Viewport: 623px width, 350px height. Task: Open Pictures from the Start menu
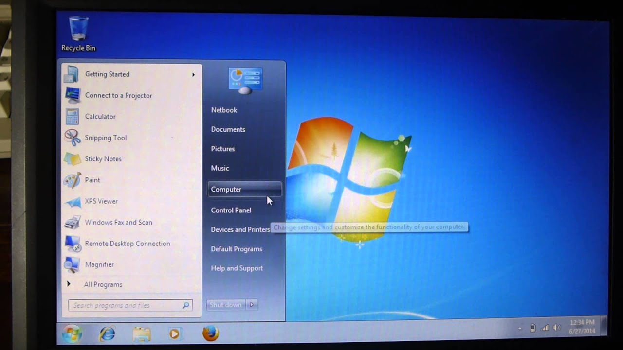coord(222,149)
